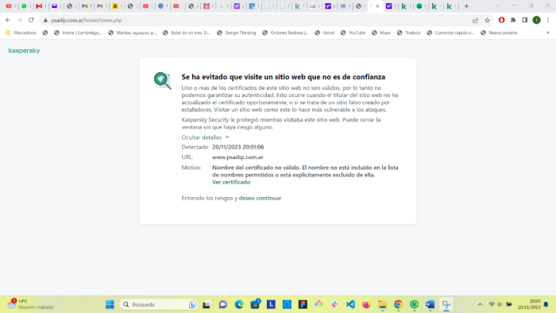Open the weather widget showing 14°C

tap(30, 304)
